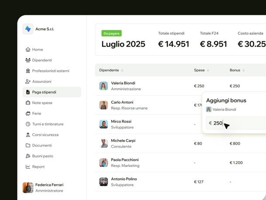Click the Buoni pasto icon
The height and width of the screenshot is (200, 266).
[28, 156]
